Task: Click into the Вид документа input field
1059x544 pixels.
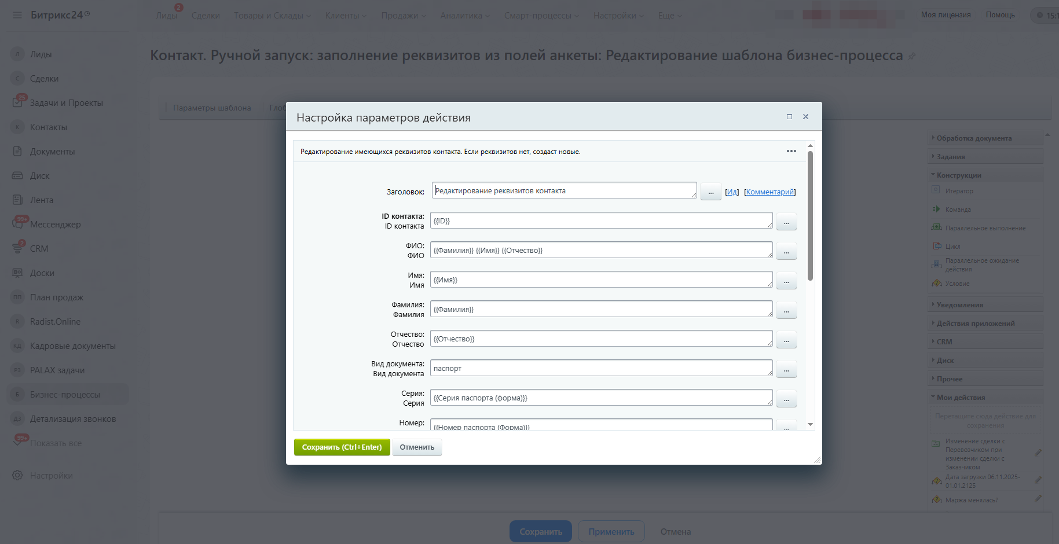Action: point(601,369)
